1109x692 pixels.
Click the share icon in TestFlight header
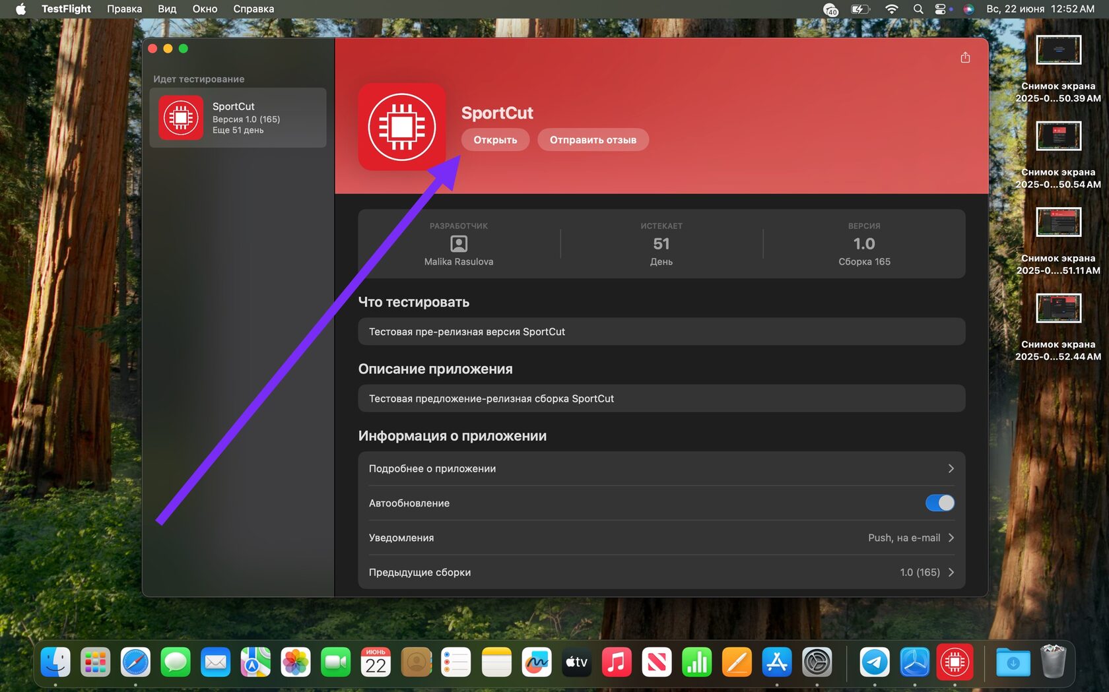tap(965, 57)
